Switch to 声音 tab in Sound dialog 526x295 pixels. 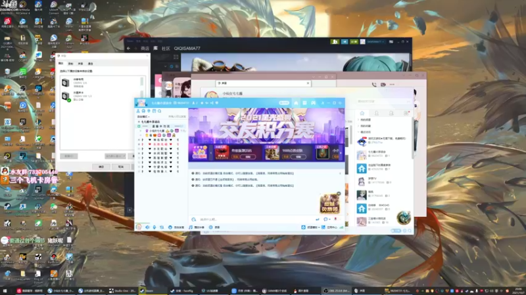80,64
